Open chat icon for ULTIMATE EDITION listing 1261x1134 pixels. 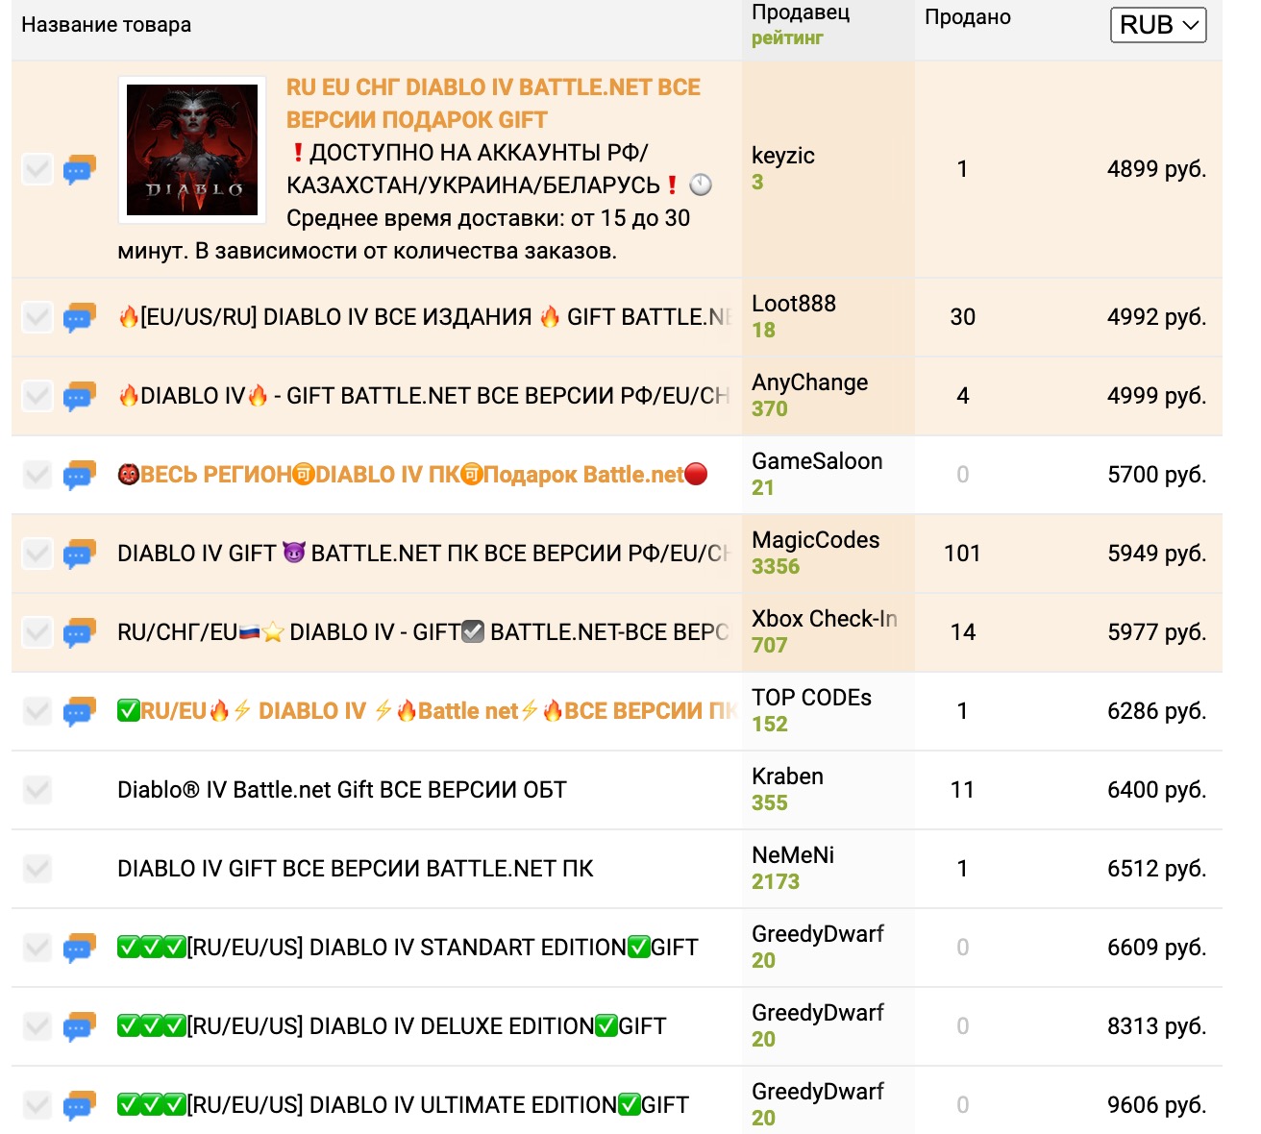[x=80, y=1105]
